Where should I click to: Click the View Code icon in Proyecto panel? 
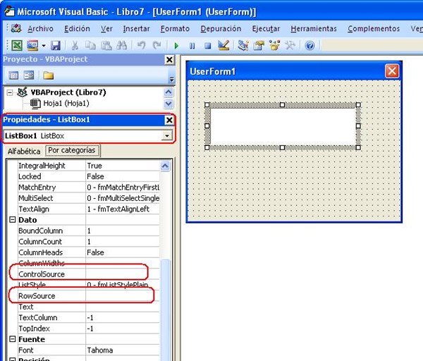coord(13,75)
